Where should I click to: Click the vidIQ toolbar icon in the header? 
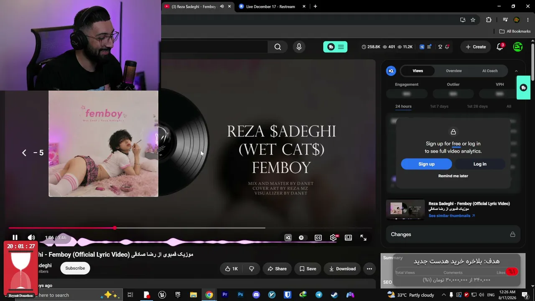422,47
